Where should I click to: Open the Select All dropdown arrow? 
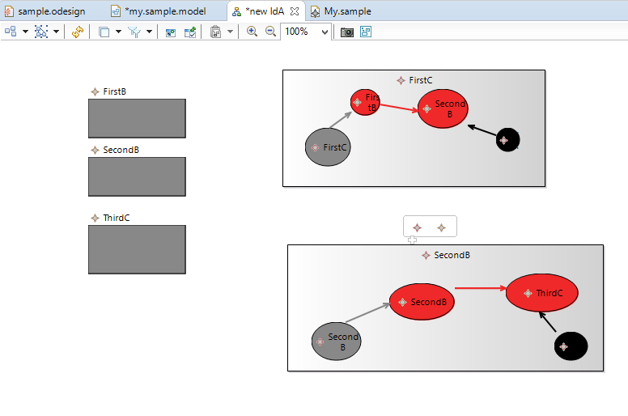coord(56,32)
